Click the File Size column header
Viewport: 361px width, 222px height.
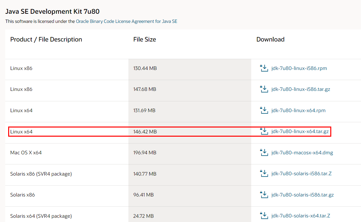(145, 40)
